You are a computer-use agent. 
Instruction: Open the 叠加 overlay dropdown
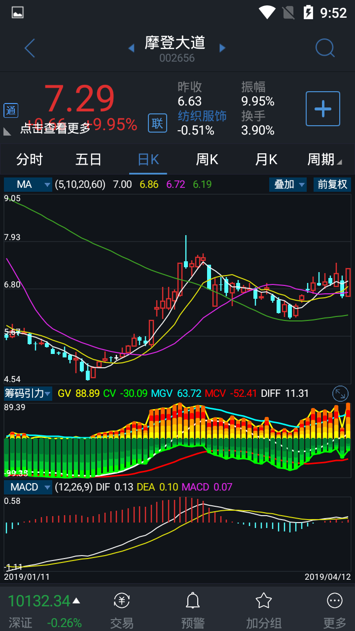point(288,184)
